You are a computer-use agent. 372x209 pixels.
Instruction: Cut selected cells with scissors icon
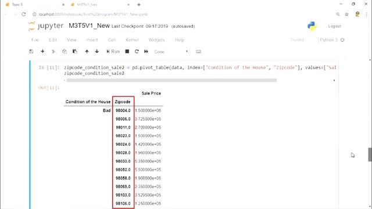click(53, 52)
